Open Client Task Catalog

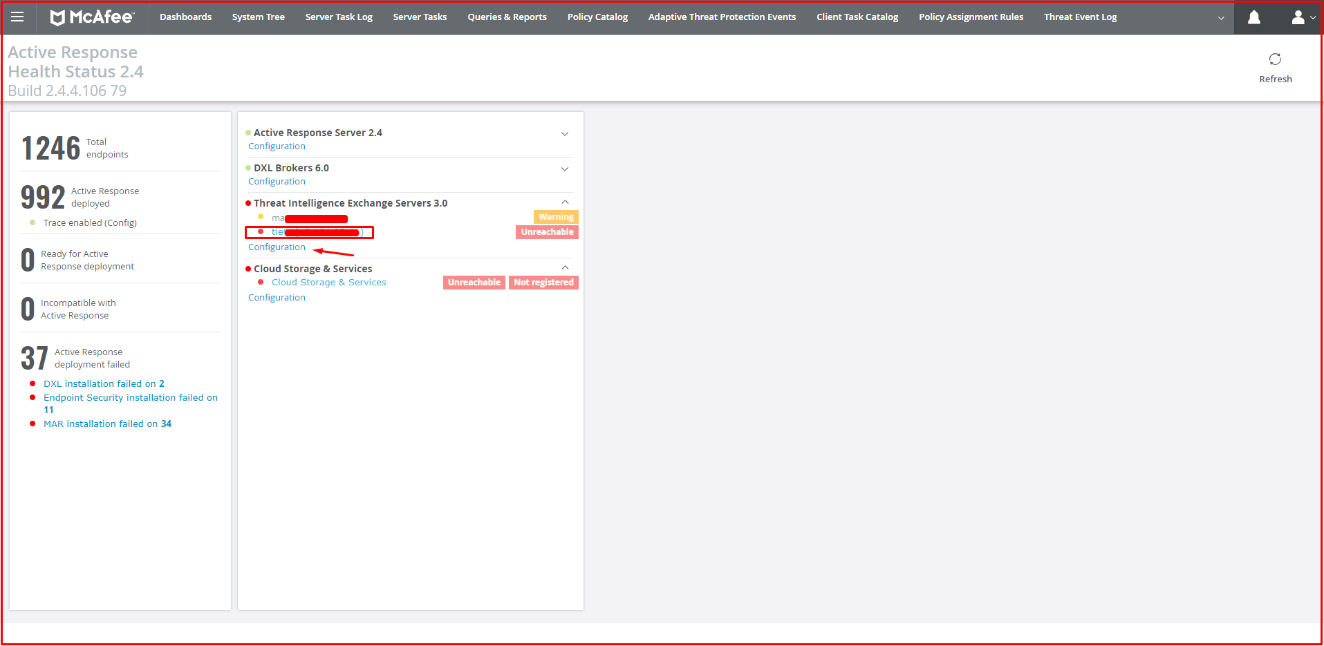point(857,17)
